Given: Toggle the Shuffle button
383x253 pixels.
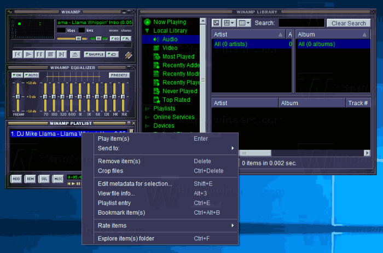Looking at the screenshot, I should click(95, 54).
